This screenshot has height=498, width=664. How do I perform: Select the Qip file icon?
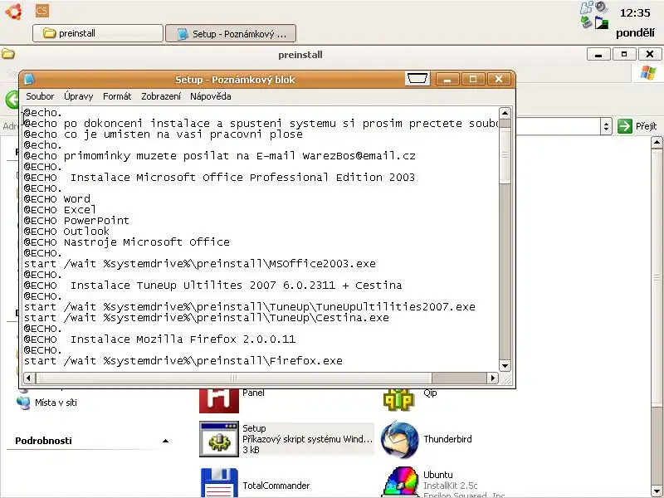point(398,400)
